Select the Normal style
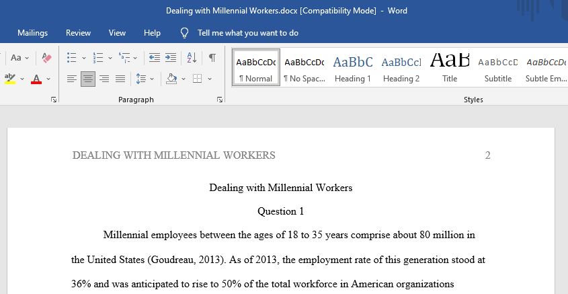Screen dimensions: 568x294 pyautogui.click(x=255, y=68)
